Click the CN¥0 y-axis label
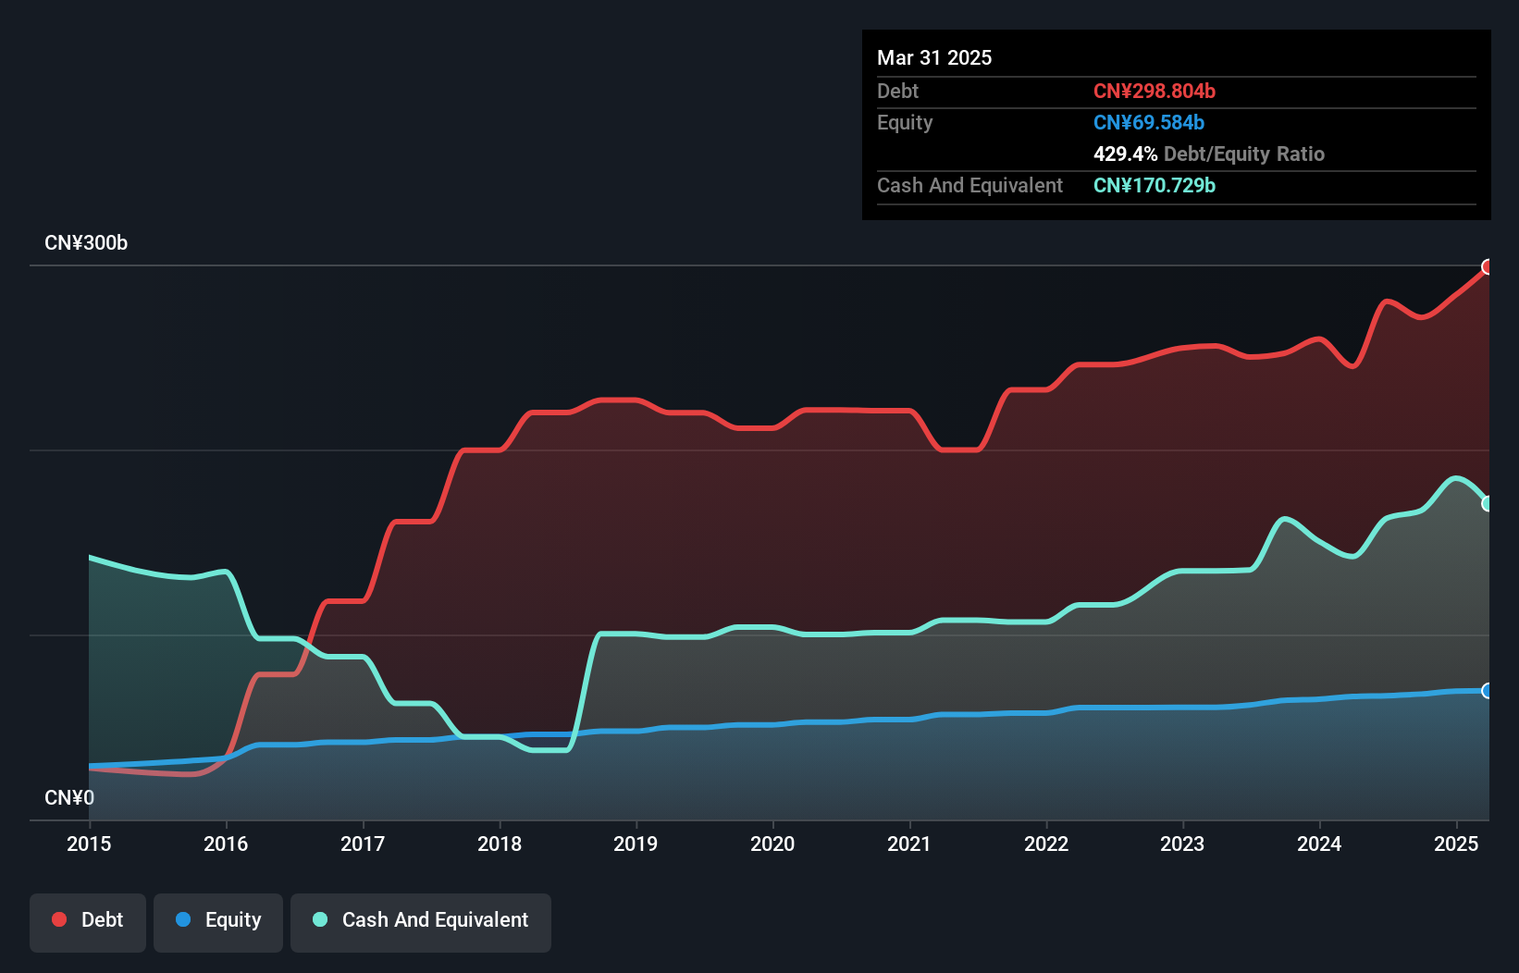This screenshot has height=973, width=1519. click(x=69, y=798)
